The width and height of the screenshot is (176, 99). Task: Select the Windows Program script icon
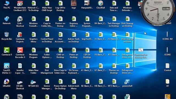tap(33, 50)
